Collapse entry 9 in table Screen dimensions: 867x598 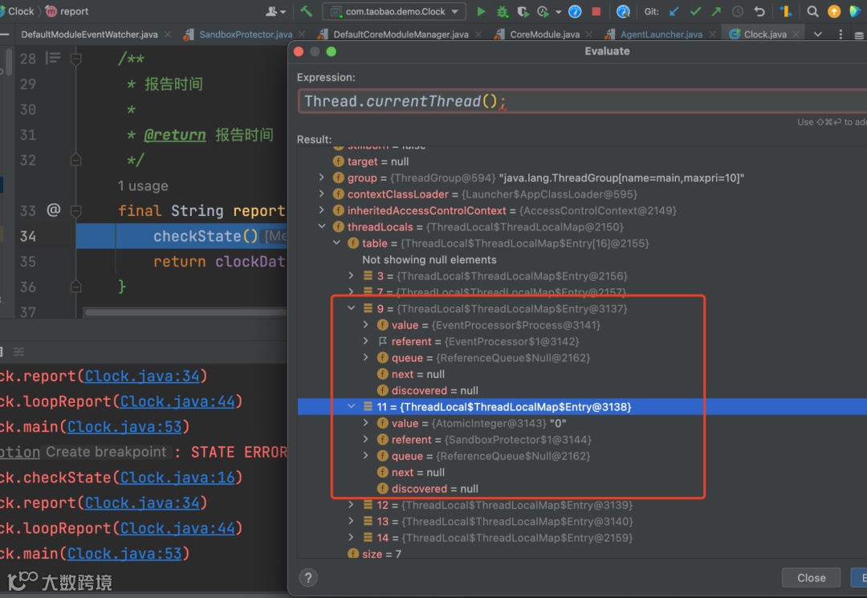pyautogui.click(x=351, y=308)
